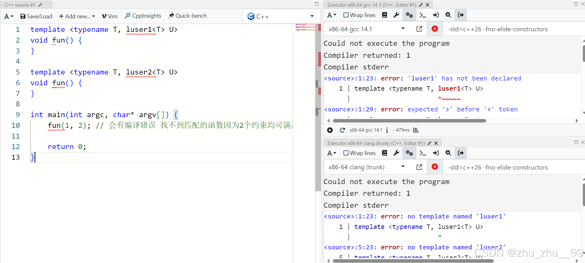This screenshot has width=585, height=263.
Task: Toggle execution arguments prompt icon in clang executor
Action: click(423, 153)
